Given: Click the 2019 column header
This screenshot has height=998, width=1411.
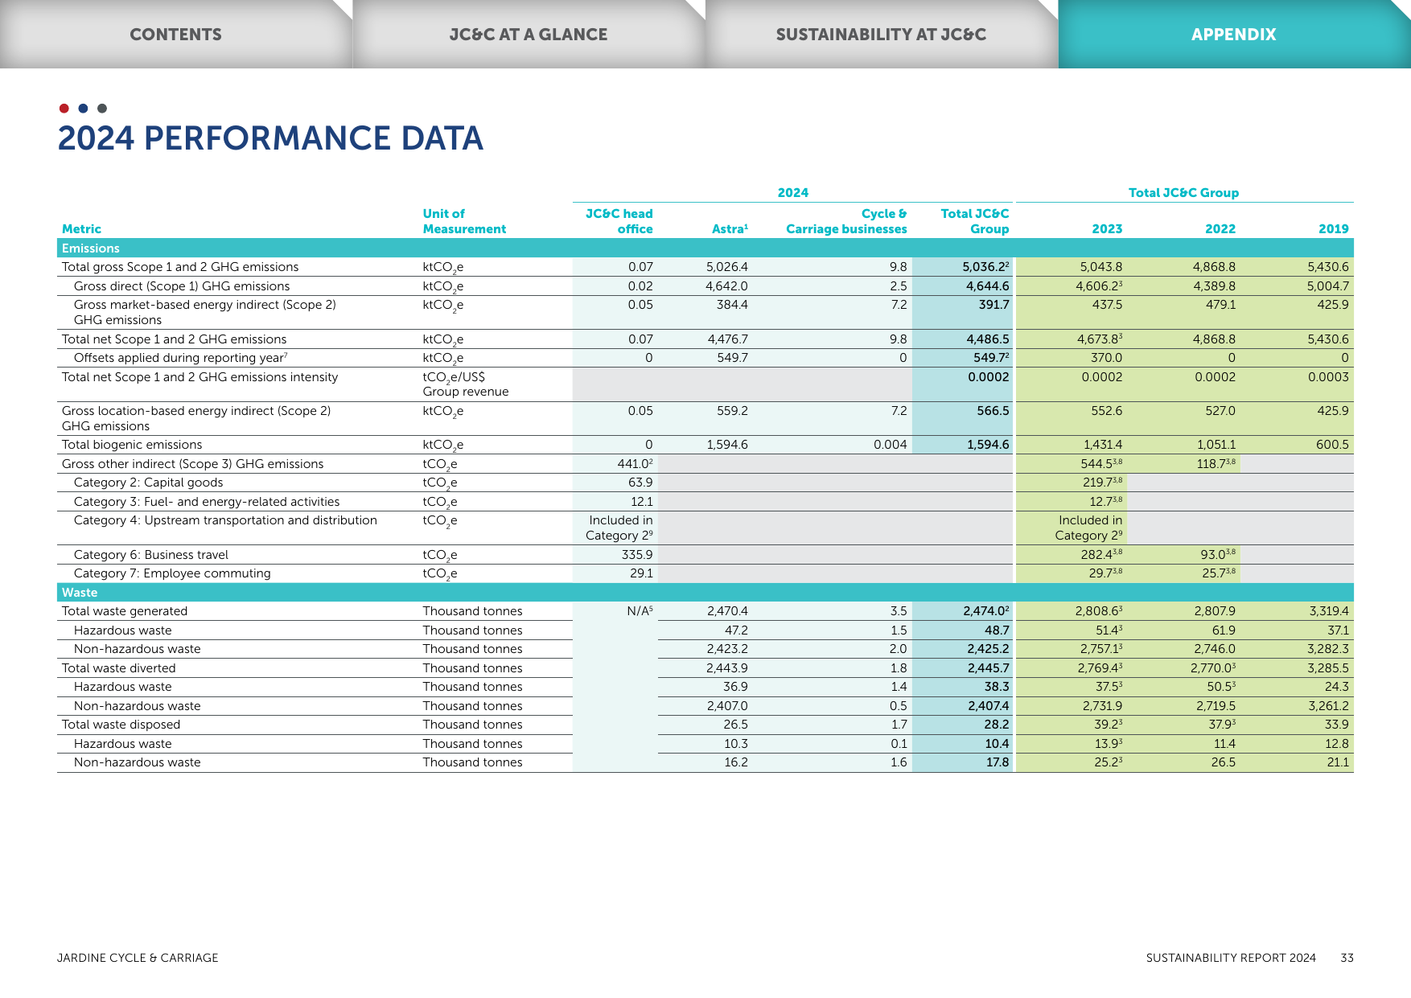Looking at the screenshot, I should 1334,229.
